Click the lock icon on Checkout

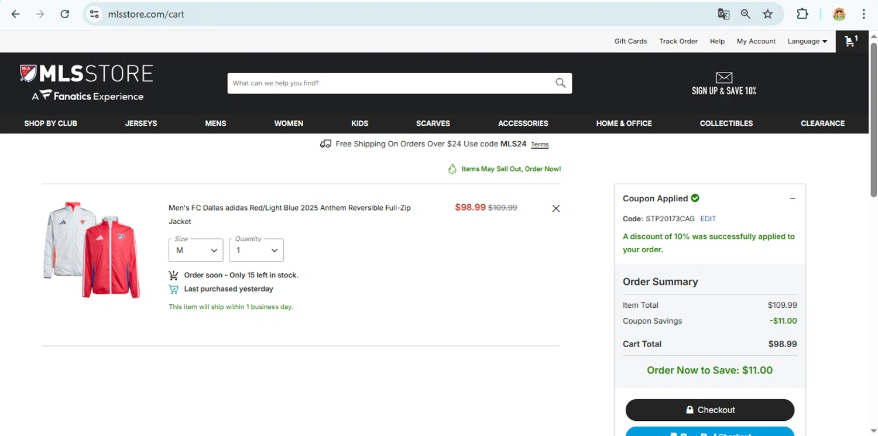coord(690,410)
